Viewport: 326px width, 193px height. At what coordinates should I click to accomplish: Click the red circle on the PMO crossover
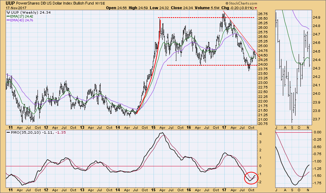(251, 178)
